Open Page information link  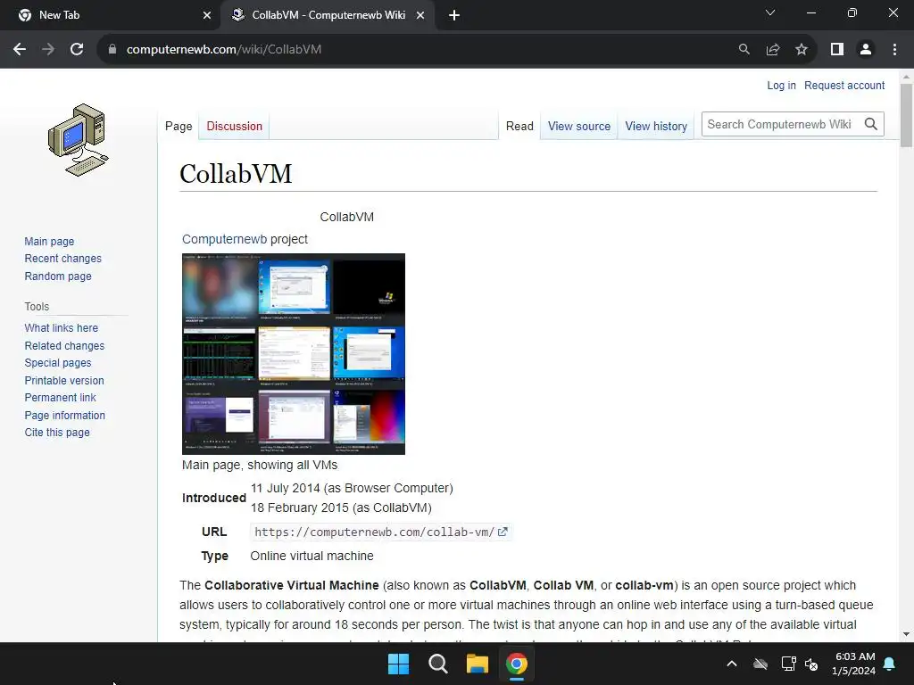click(x=64, y=416)
